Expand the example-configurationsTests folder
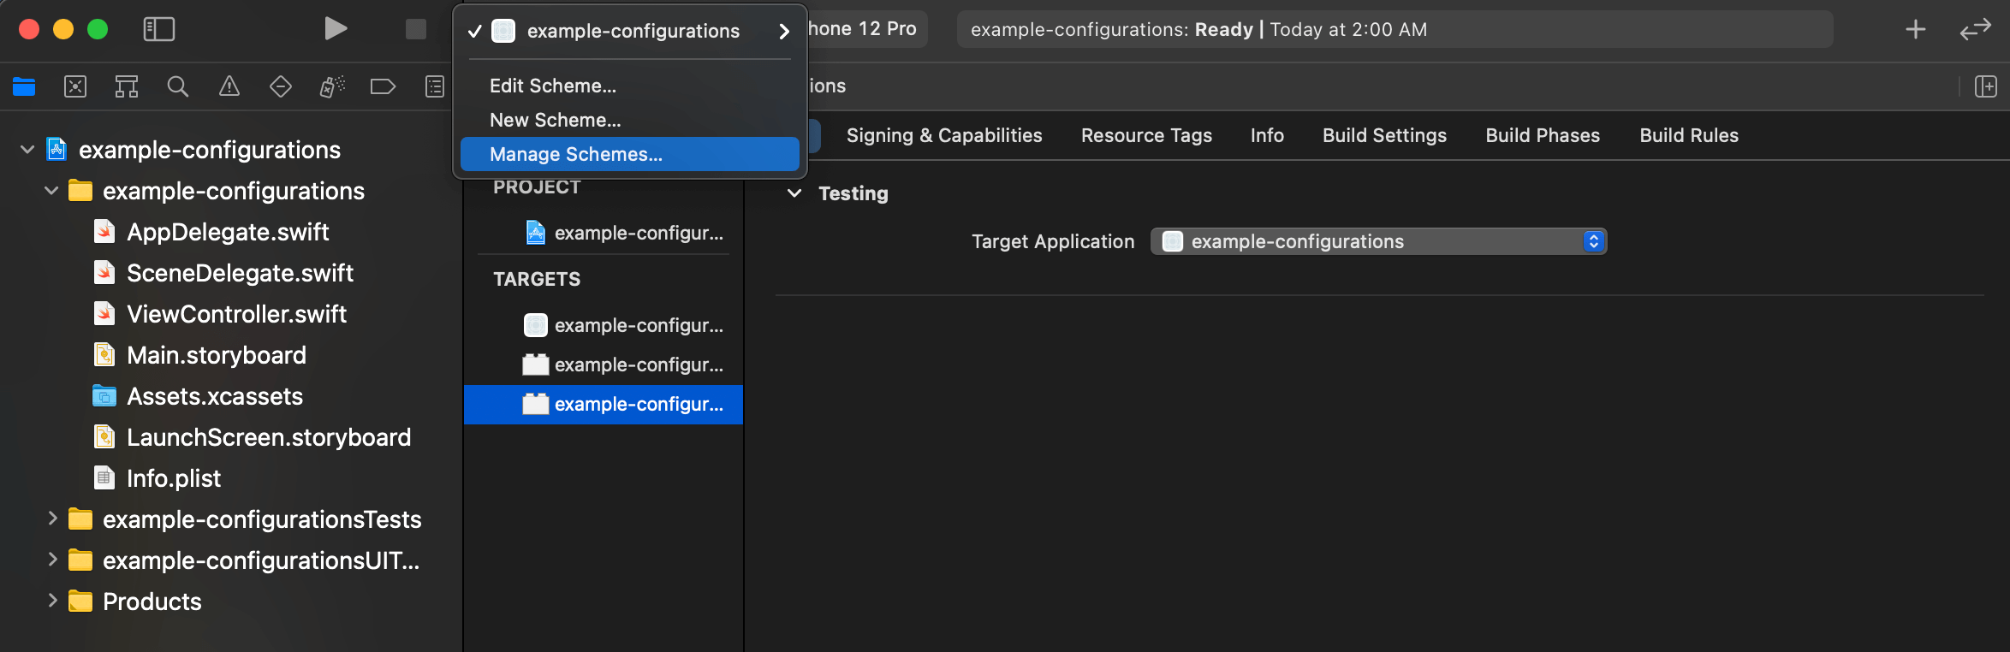 pyautogui.click(x=52, y=519)
